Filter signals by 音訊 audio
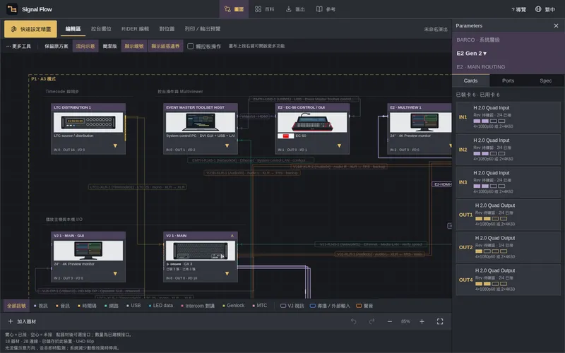 [x=63, y=306]
